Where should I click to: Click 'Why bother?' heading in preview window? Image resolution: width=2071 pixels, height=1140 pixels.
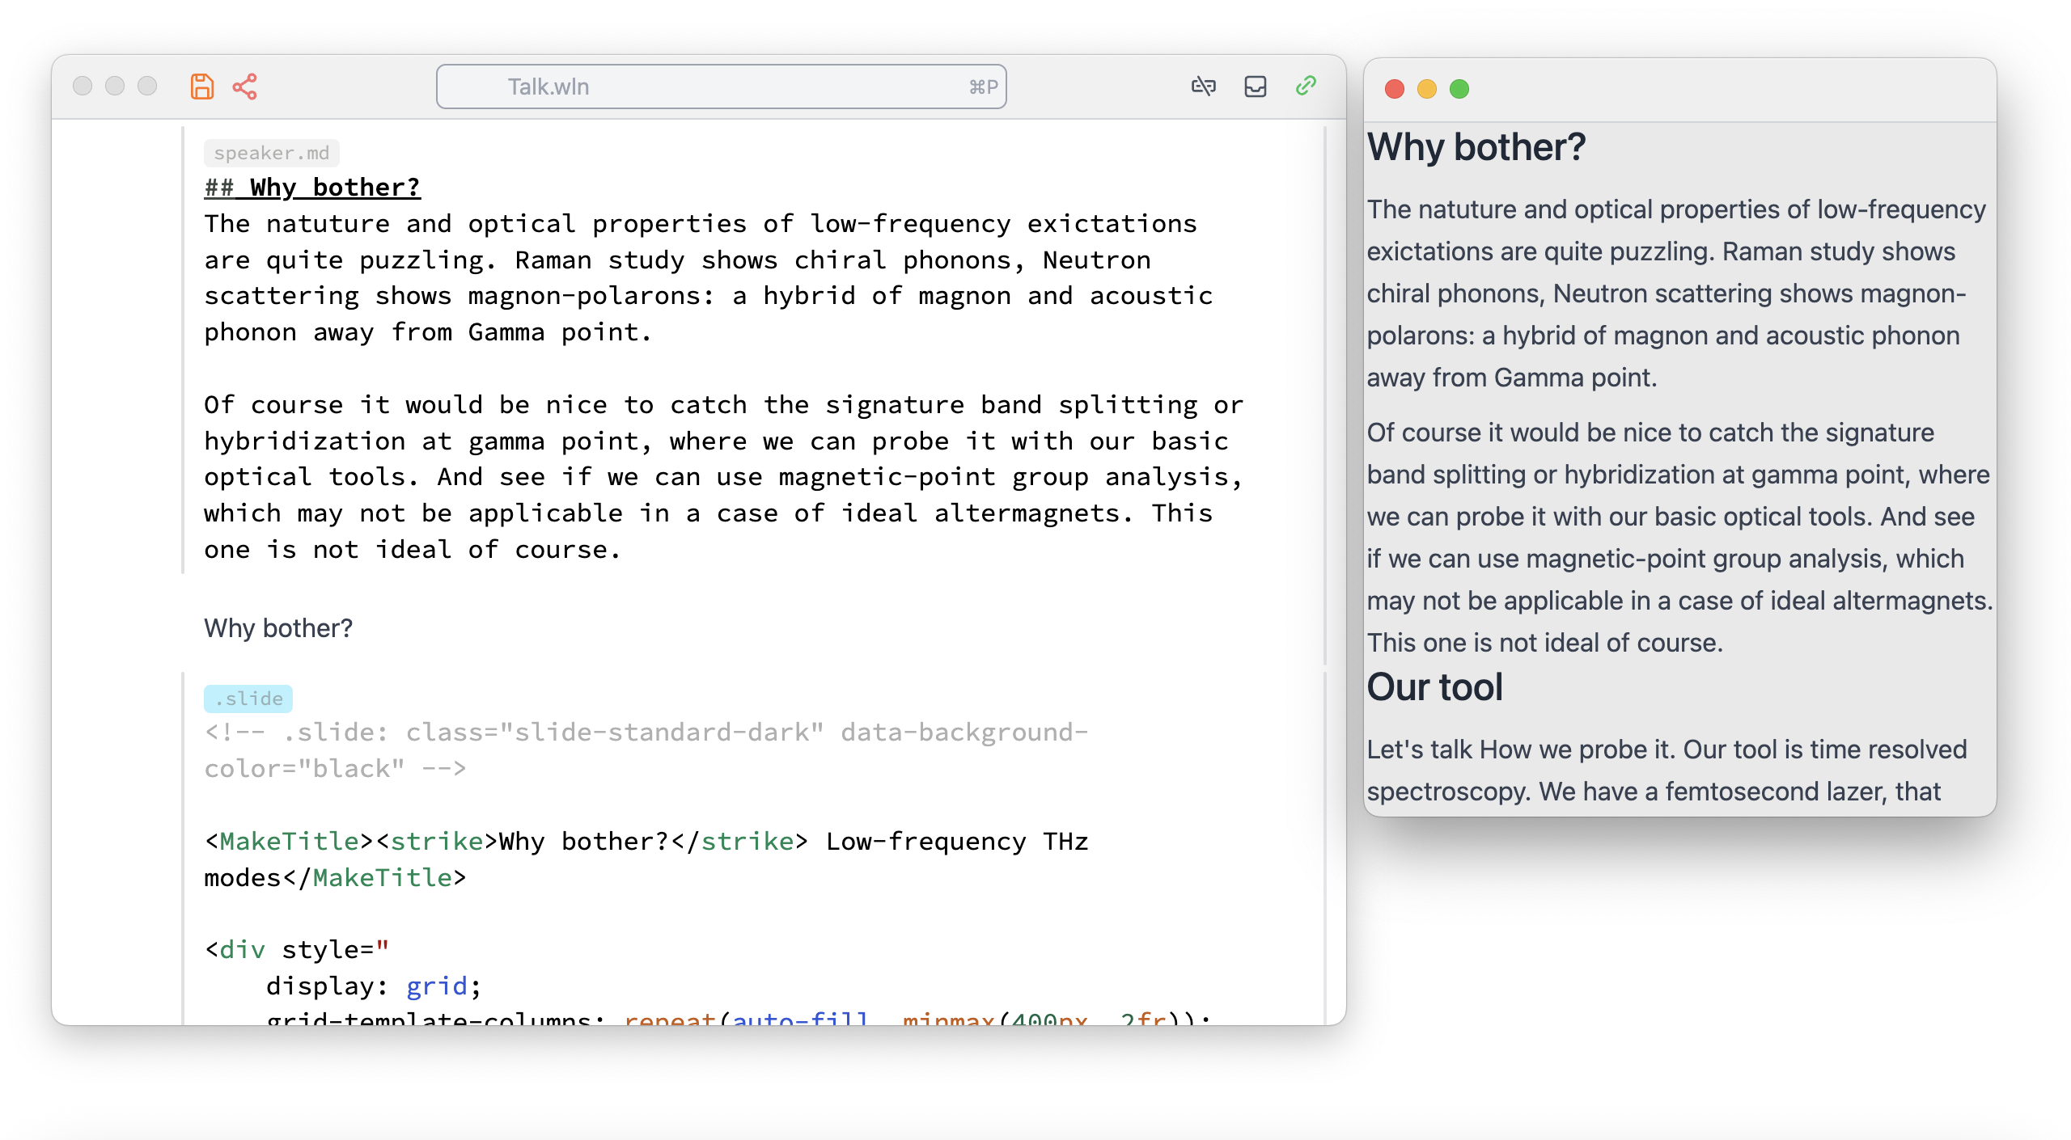(x=1476, y=148)
